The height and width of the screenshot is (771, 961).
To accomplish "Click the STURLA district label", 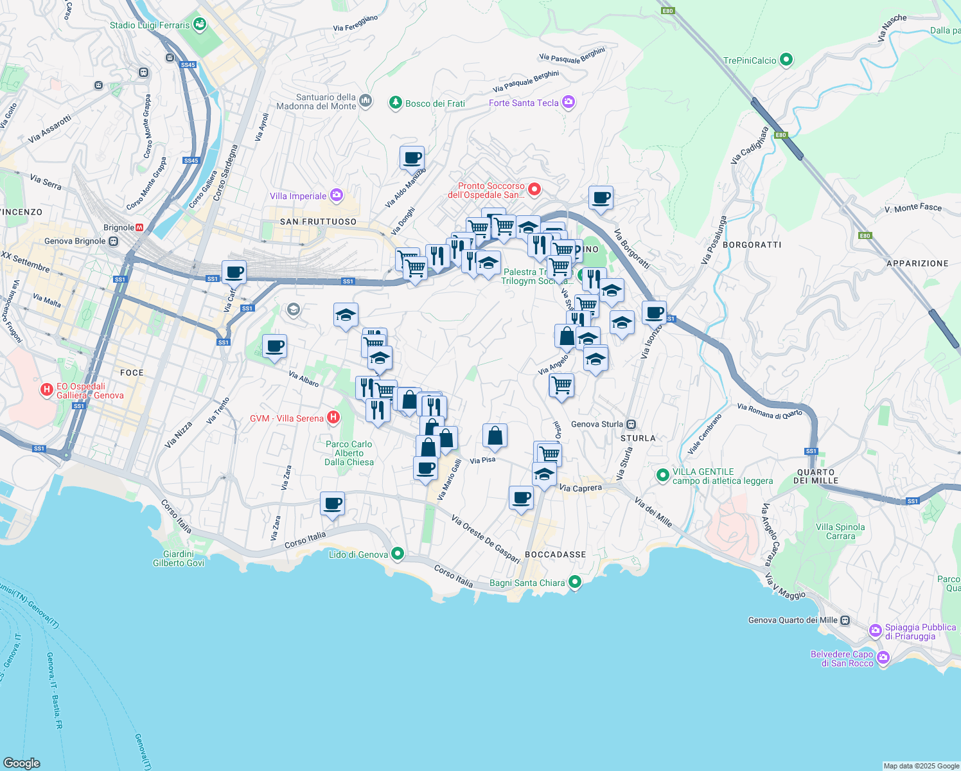I will [638, 438].
